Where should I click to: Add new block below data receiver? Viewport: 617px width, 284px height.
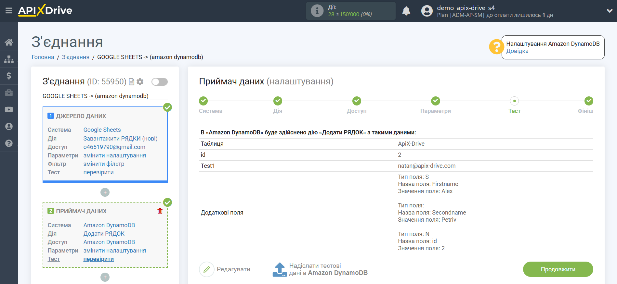point(105,277)
